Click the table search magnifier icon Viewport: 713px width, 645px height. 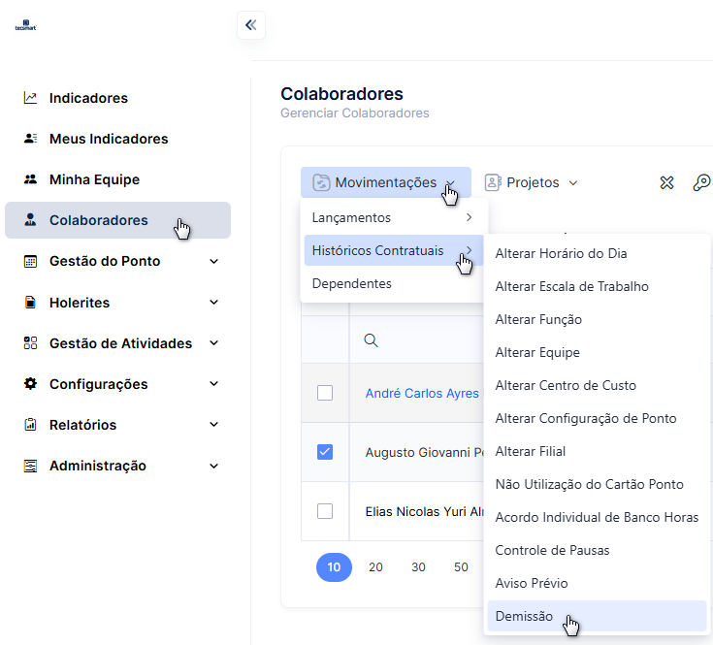point(371,340)
